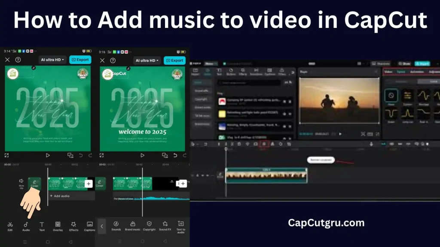Click Export in the desktop CapCut window
This screenshot has width=440, height=247.
(x=422, y=63)
